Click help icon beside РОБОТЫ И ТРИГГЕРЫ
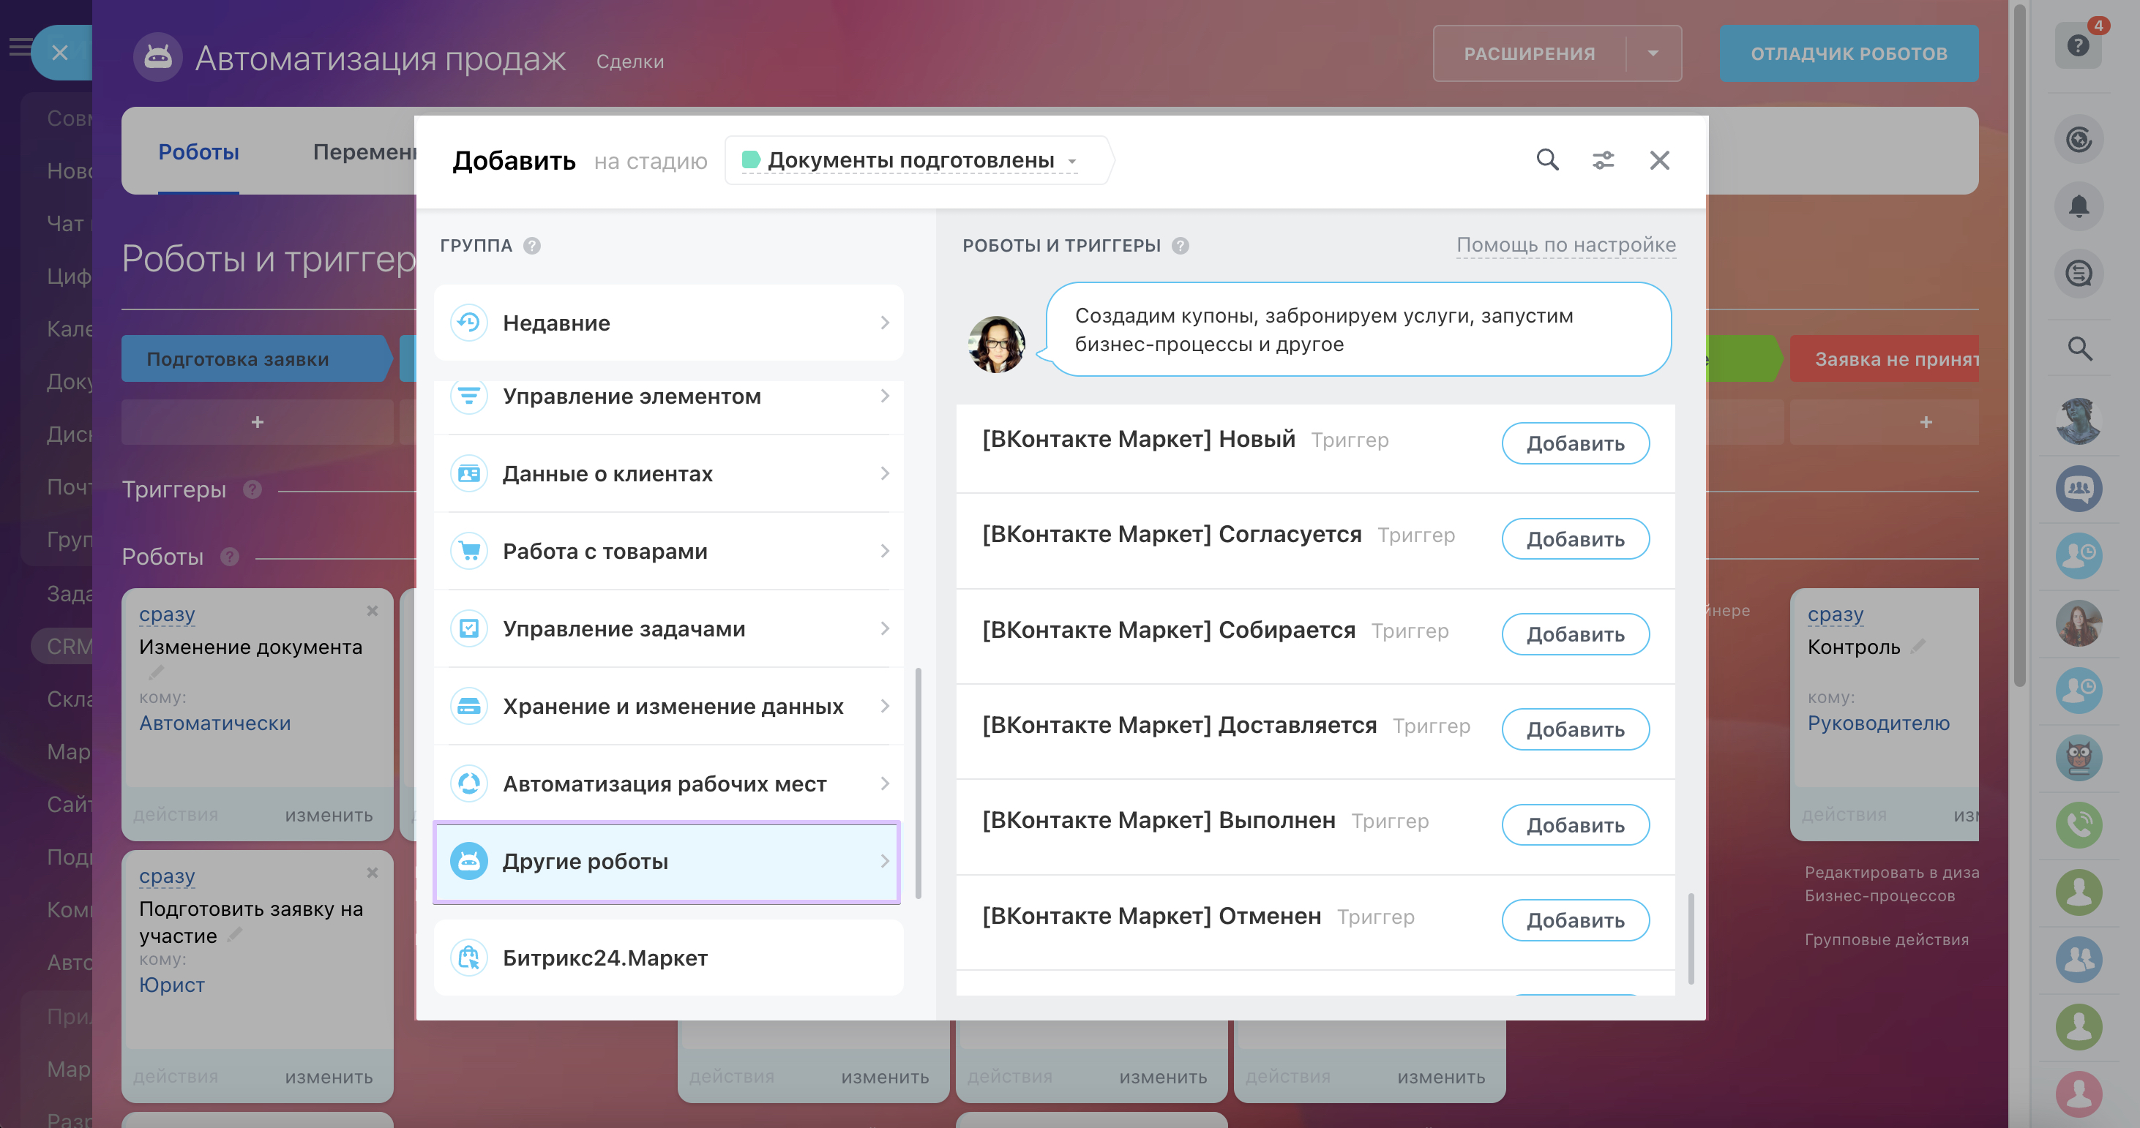The width and height of the screenshot is (2140, 1128). (x=1180, y=246)
